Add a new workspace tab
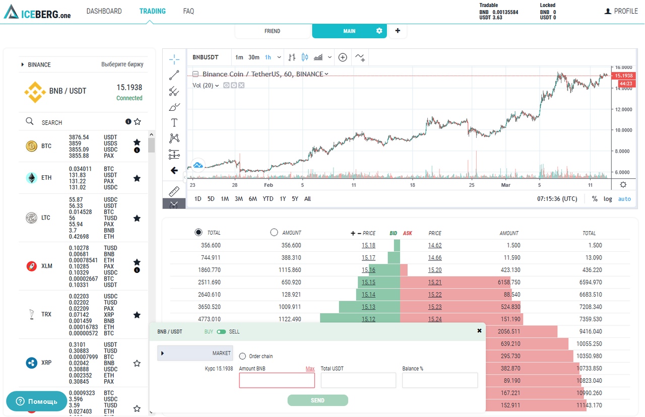Image resolution: width=645 pixels, height=417 pixels. click(x=398, y=31)
